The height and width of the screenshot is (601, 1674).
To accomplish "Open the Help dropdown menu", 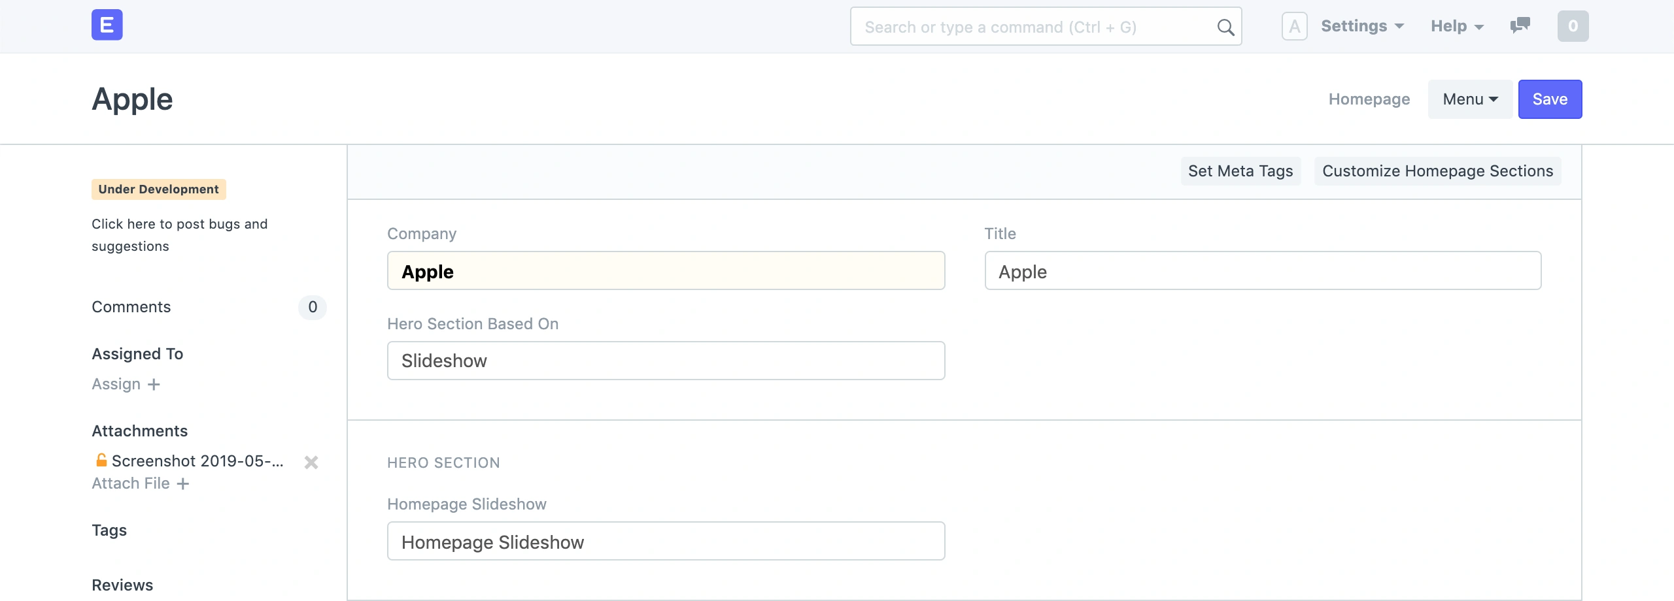I will click(1457, 26).
